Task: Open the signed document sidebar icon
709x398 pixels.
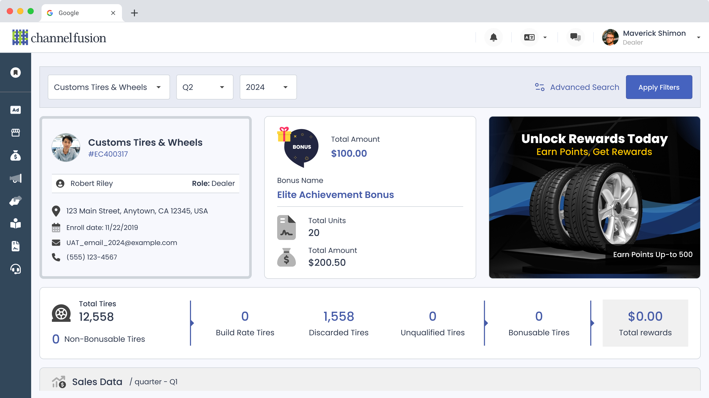Action: click(x=15, y=246)
